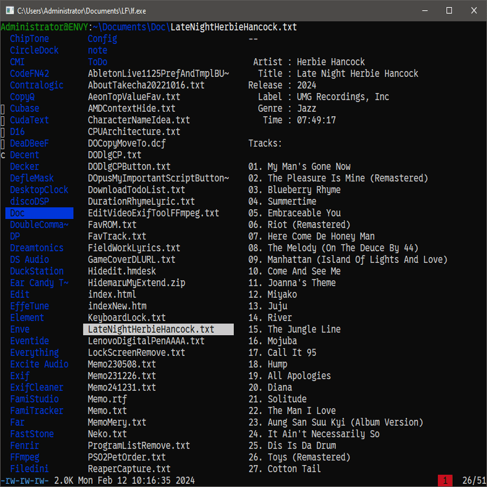Select CPUArchitecture.txt file

[134, 132]
